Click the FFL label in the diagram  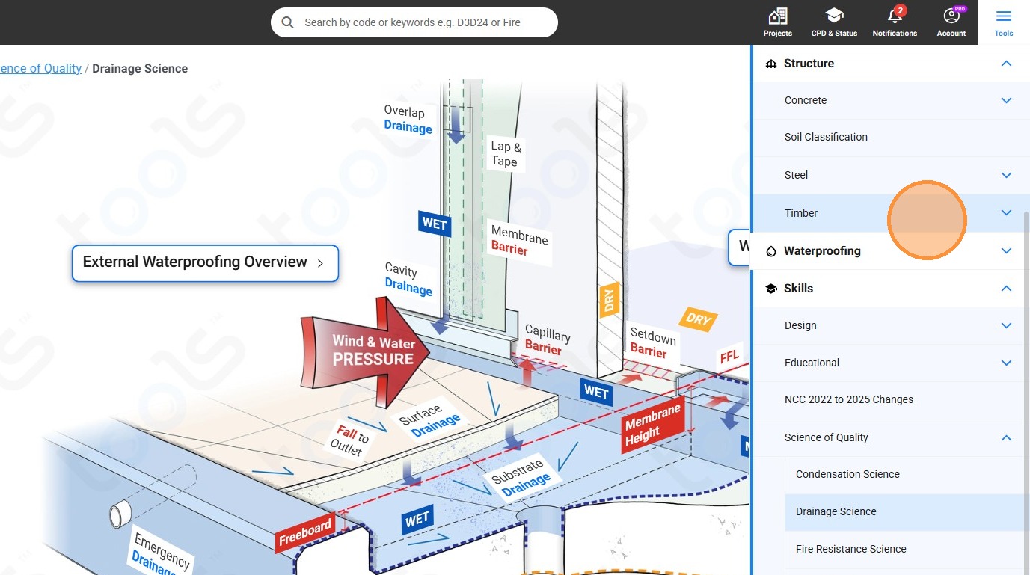point(729,357)
